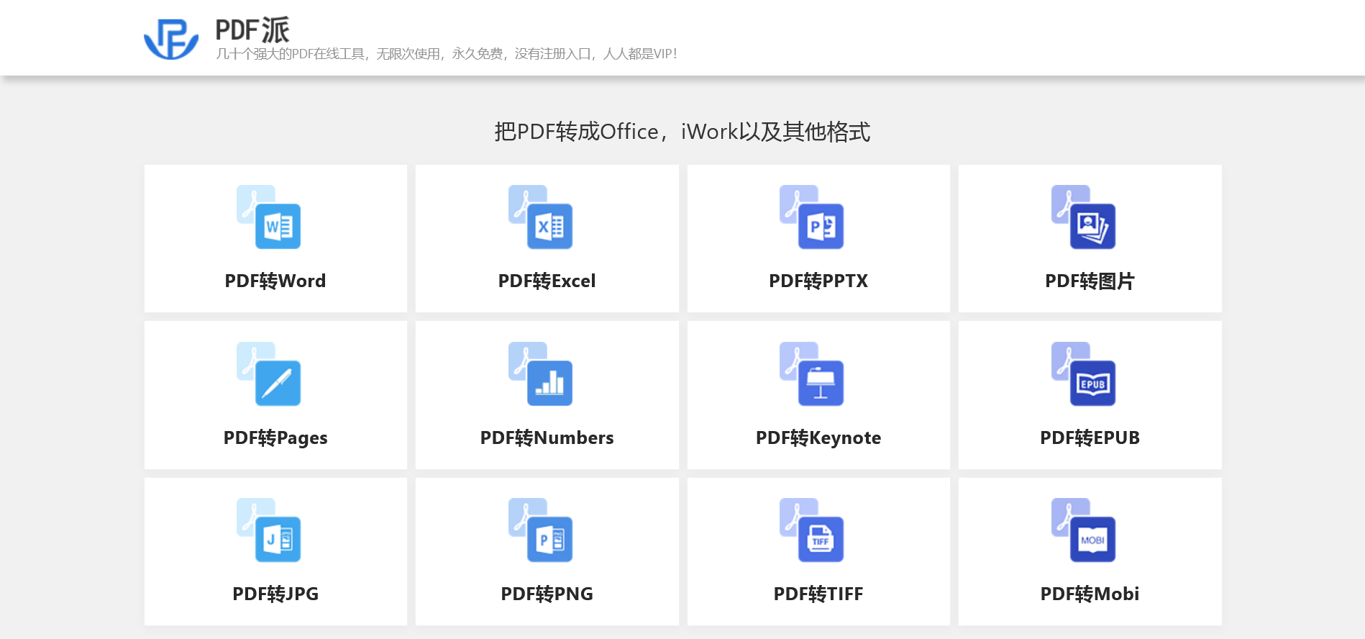
Task: Open the PDF to Keynote converter icon
Action: coord(811,374)
